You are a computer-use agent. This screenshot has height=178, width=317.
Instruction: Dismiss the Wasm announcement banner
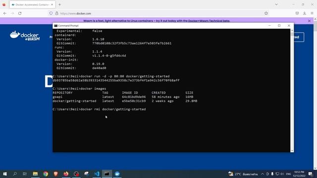point(309,21)
